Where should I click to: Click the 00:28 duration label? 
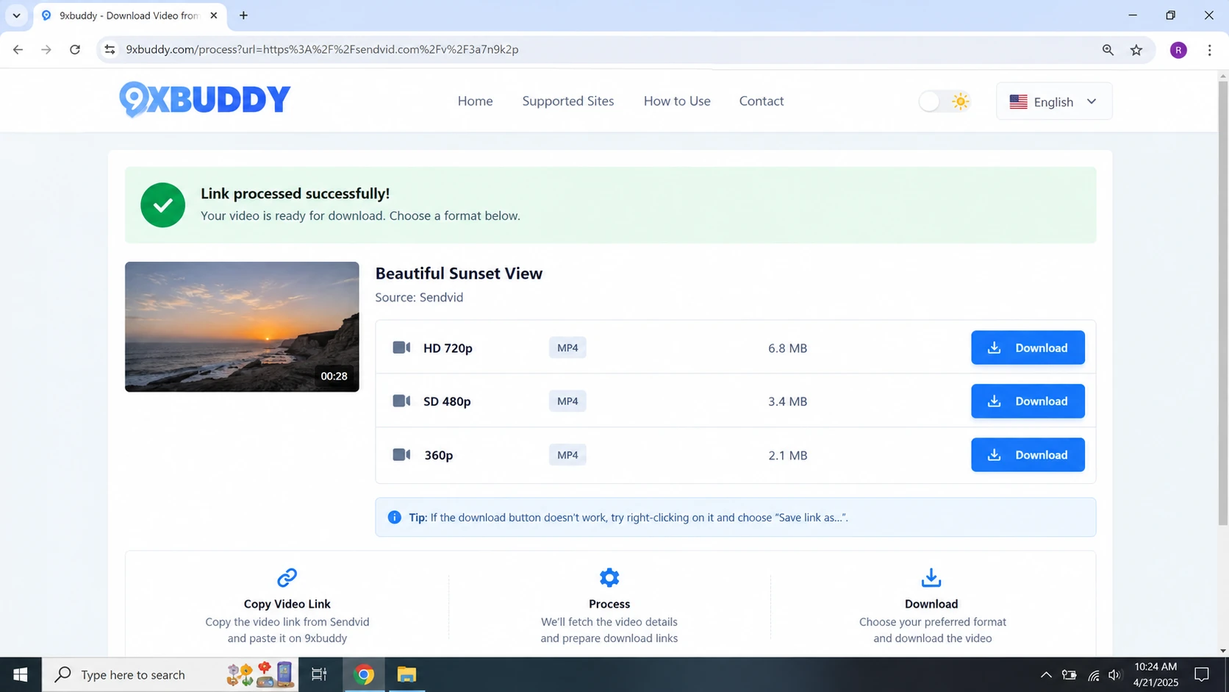coord(334,376)
